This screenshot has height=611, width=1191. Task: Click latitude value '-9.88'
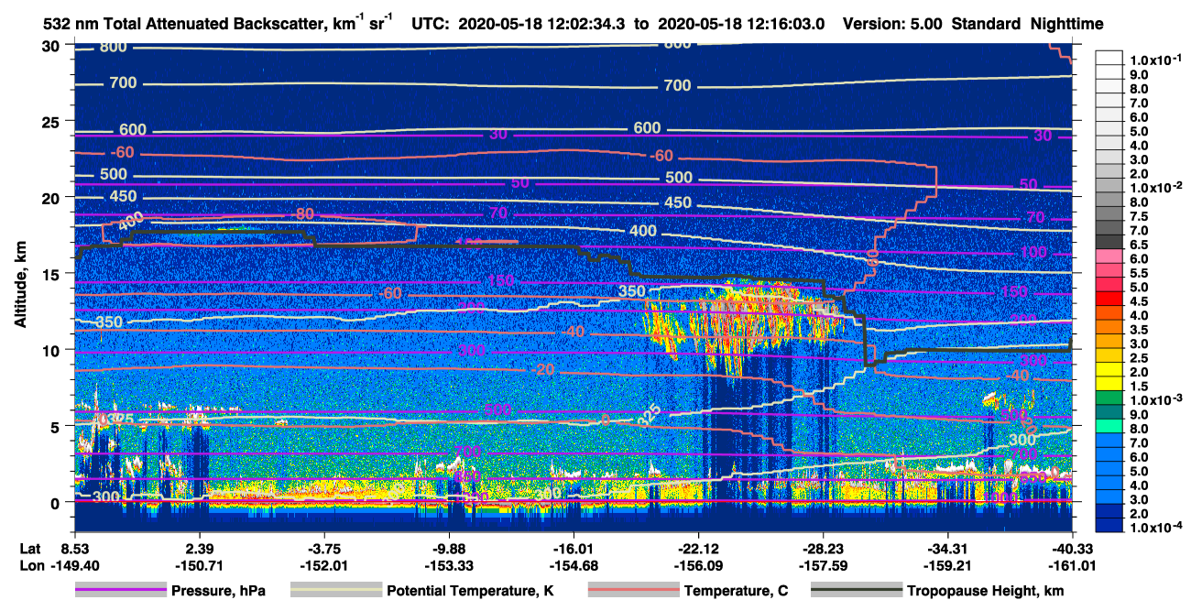(x=448, y=549)
